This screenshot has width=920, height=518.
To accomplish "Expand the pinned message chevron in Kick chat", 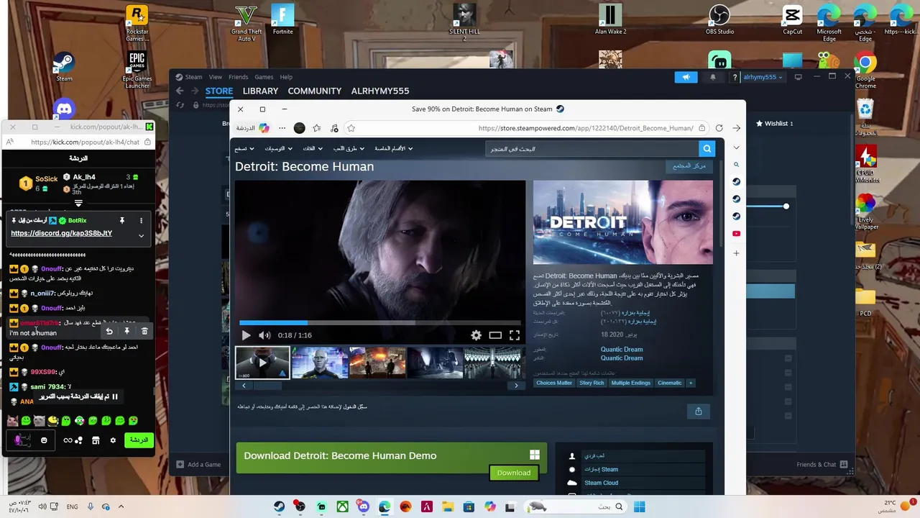I will (141, 235).
